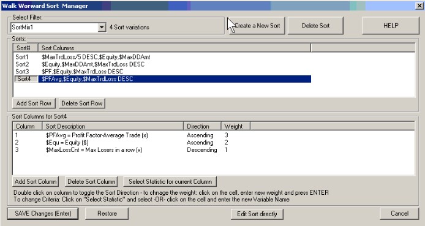Image resolution: width=425 pixels, height=226 pixels.
Task: Click the Direction column header
Action: point(203,126)
